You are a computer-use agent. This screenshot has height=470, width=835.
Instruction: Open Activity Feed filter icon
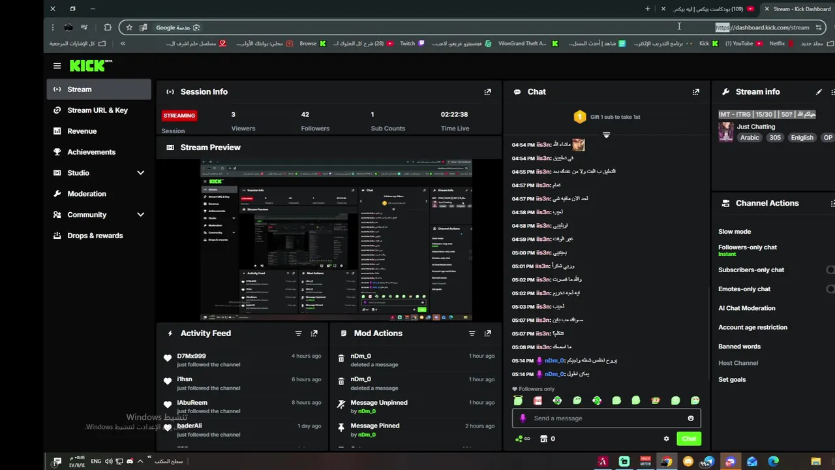point(298,334)
